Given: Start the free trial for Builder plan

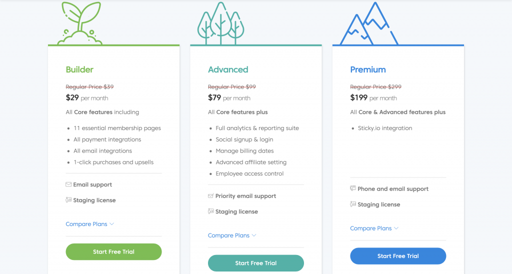Looking at the screenshot, I should coord(113,252).
